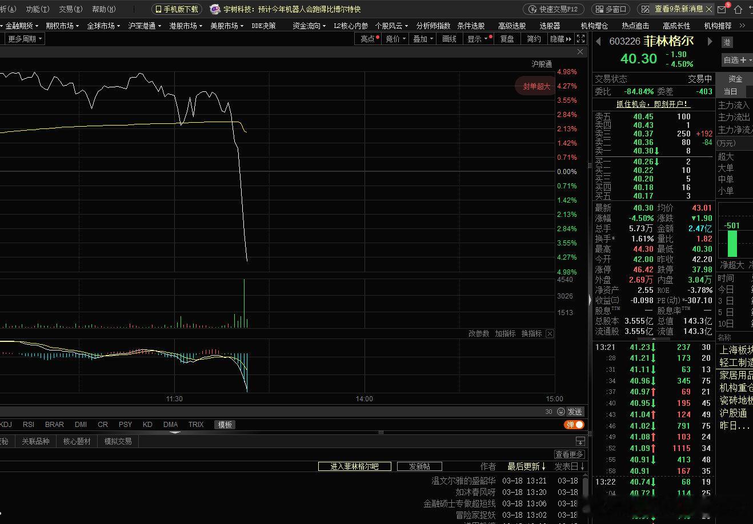This screenshot has width=753, height=524.
Task: Click 换指标 to change indicator
Action: 531,333
